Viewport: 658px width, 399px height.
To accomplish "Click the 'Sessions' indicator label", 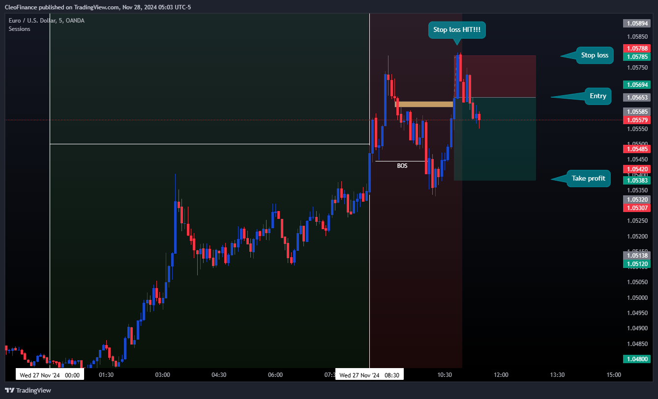I will tap(19, 29).
